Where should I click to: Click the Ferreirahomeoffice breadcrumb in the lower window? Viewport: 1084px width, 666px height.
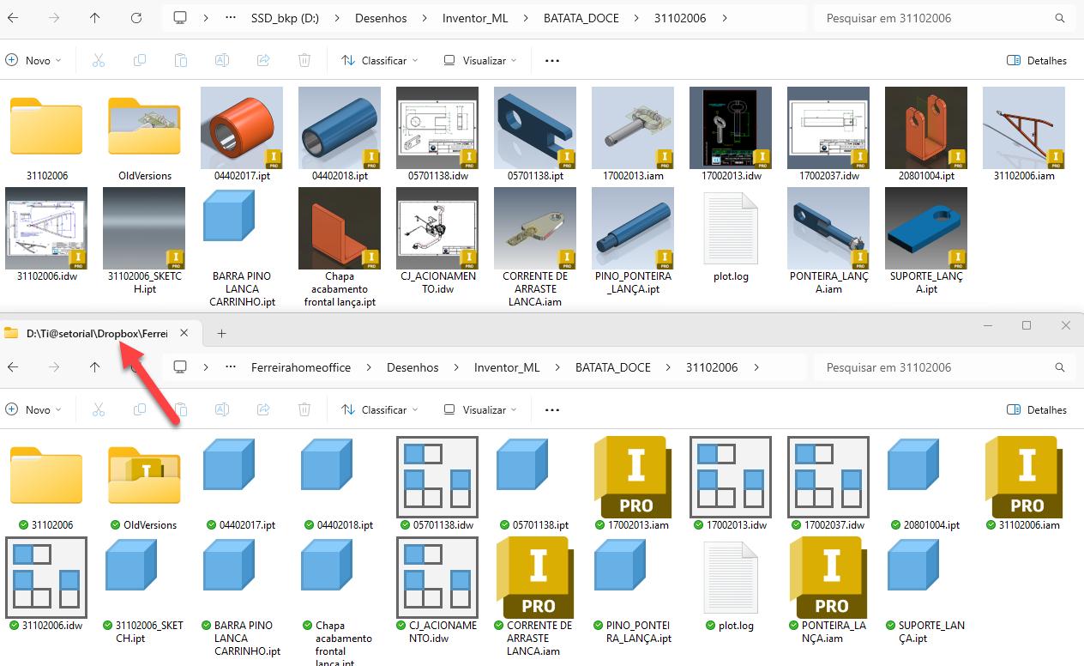pos(300,367)
